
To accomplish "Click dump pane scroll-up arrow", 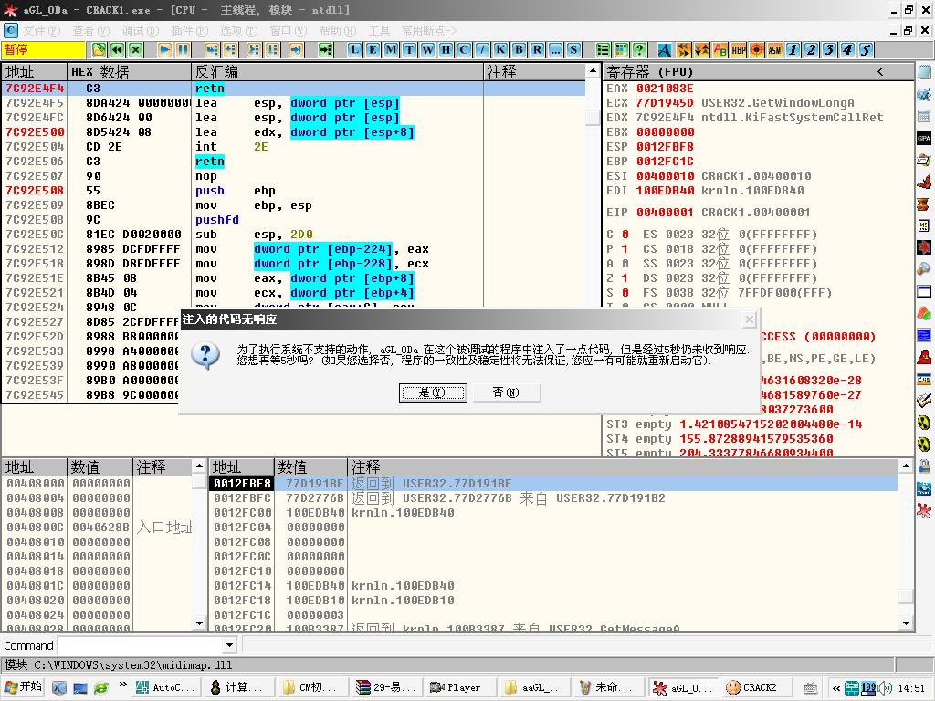I will click(200, 466).
